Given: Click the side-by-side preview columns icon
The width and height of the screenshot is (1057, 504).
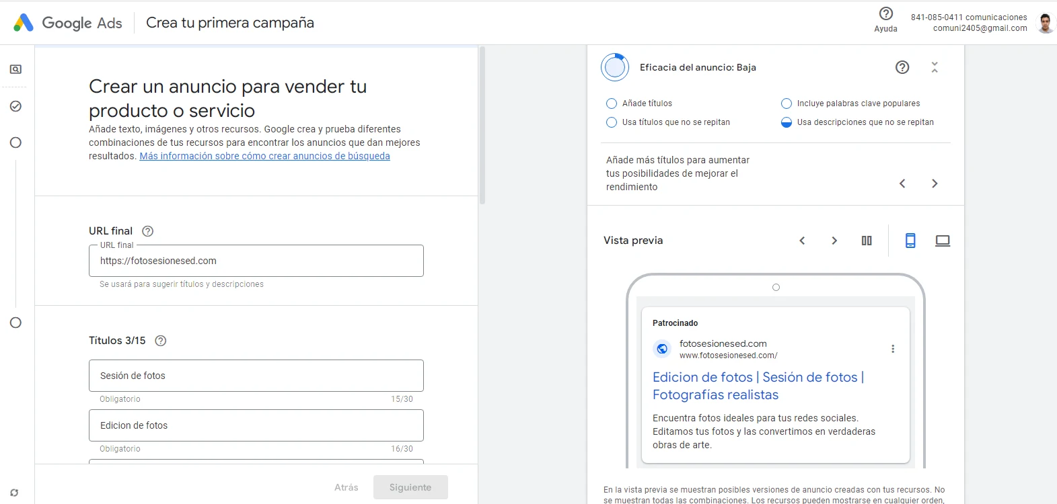Looking at the screenshot, I should [867, 241].
